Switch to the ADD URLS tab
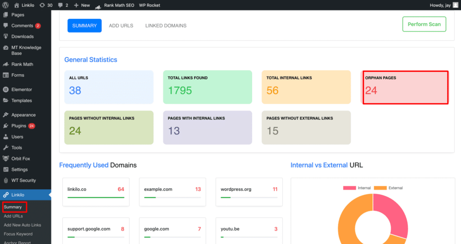Viewport: 461px width, 244px height. point(121,26)
